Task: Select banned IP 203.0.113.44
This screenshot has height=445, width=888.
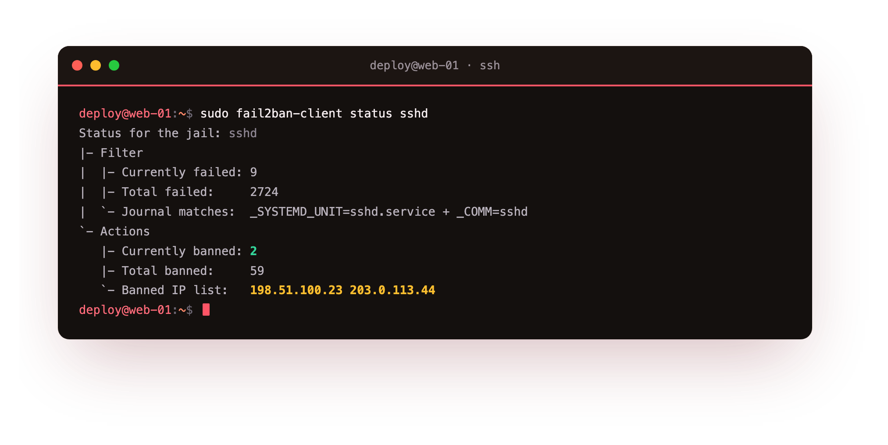Action: [392, 290]
